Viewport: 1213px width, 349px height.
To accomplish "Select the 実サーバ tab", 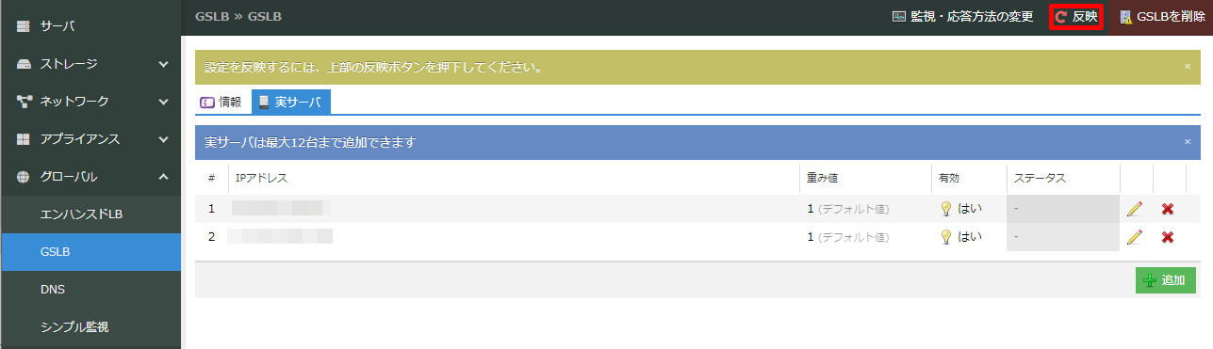I will [x=290, y=102].
